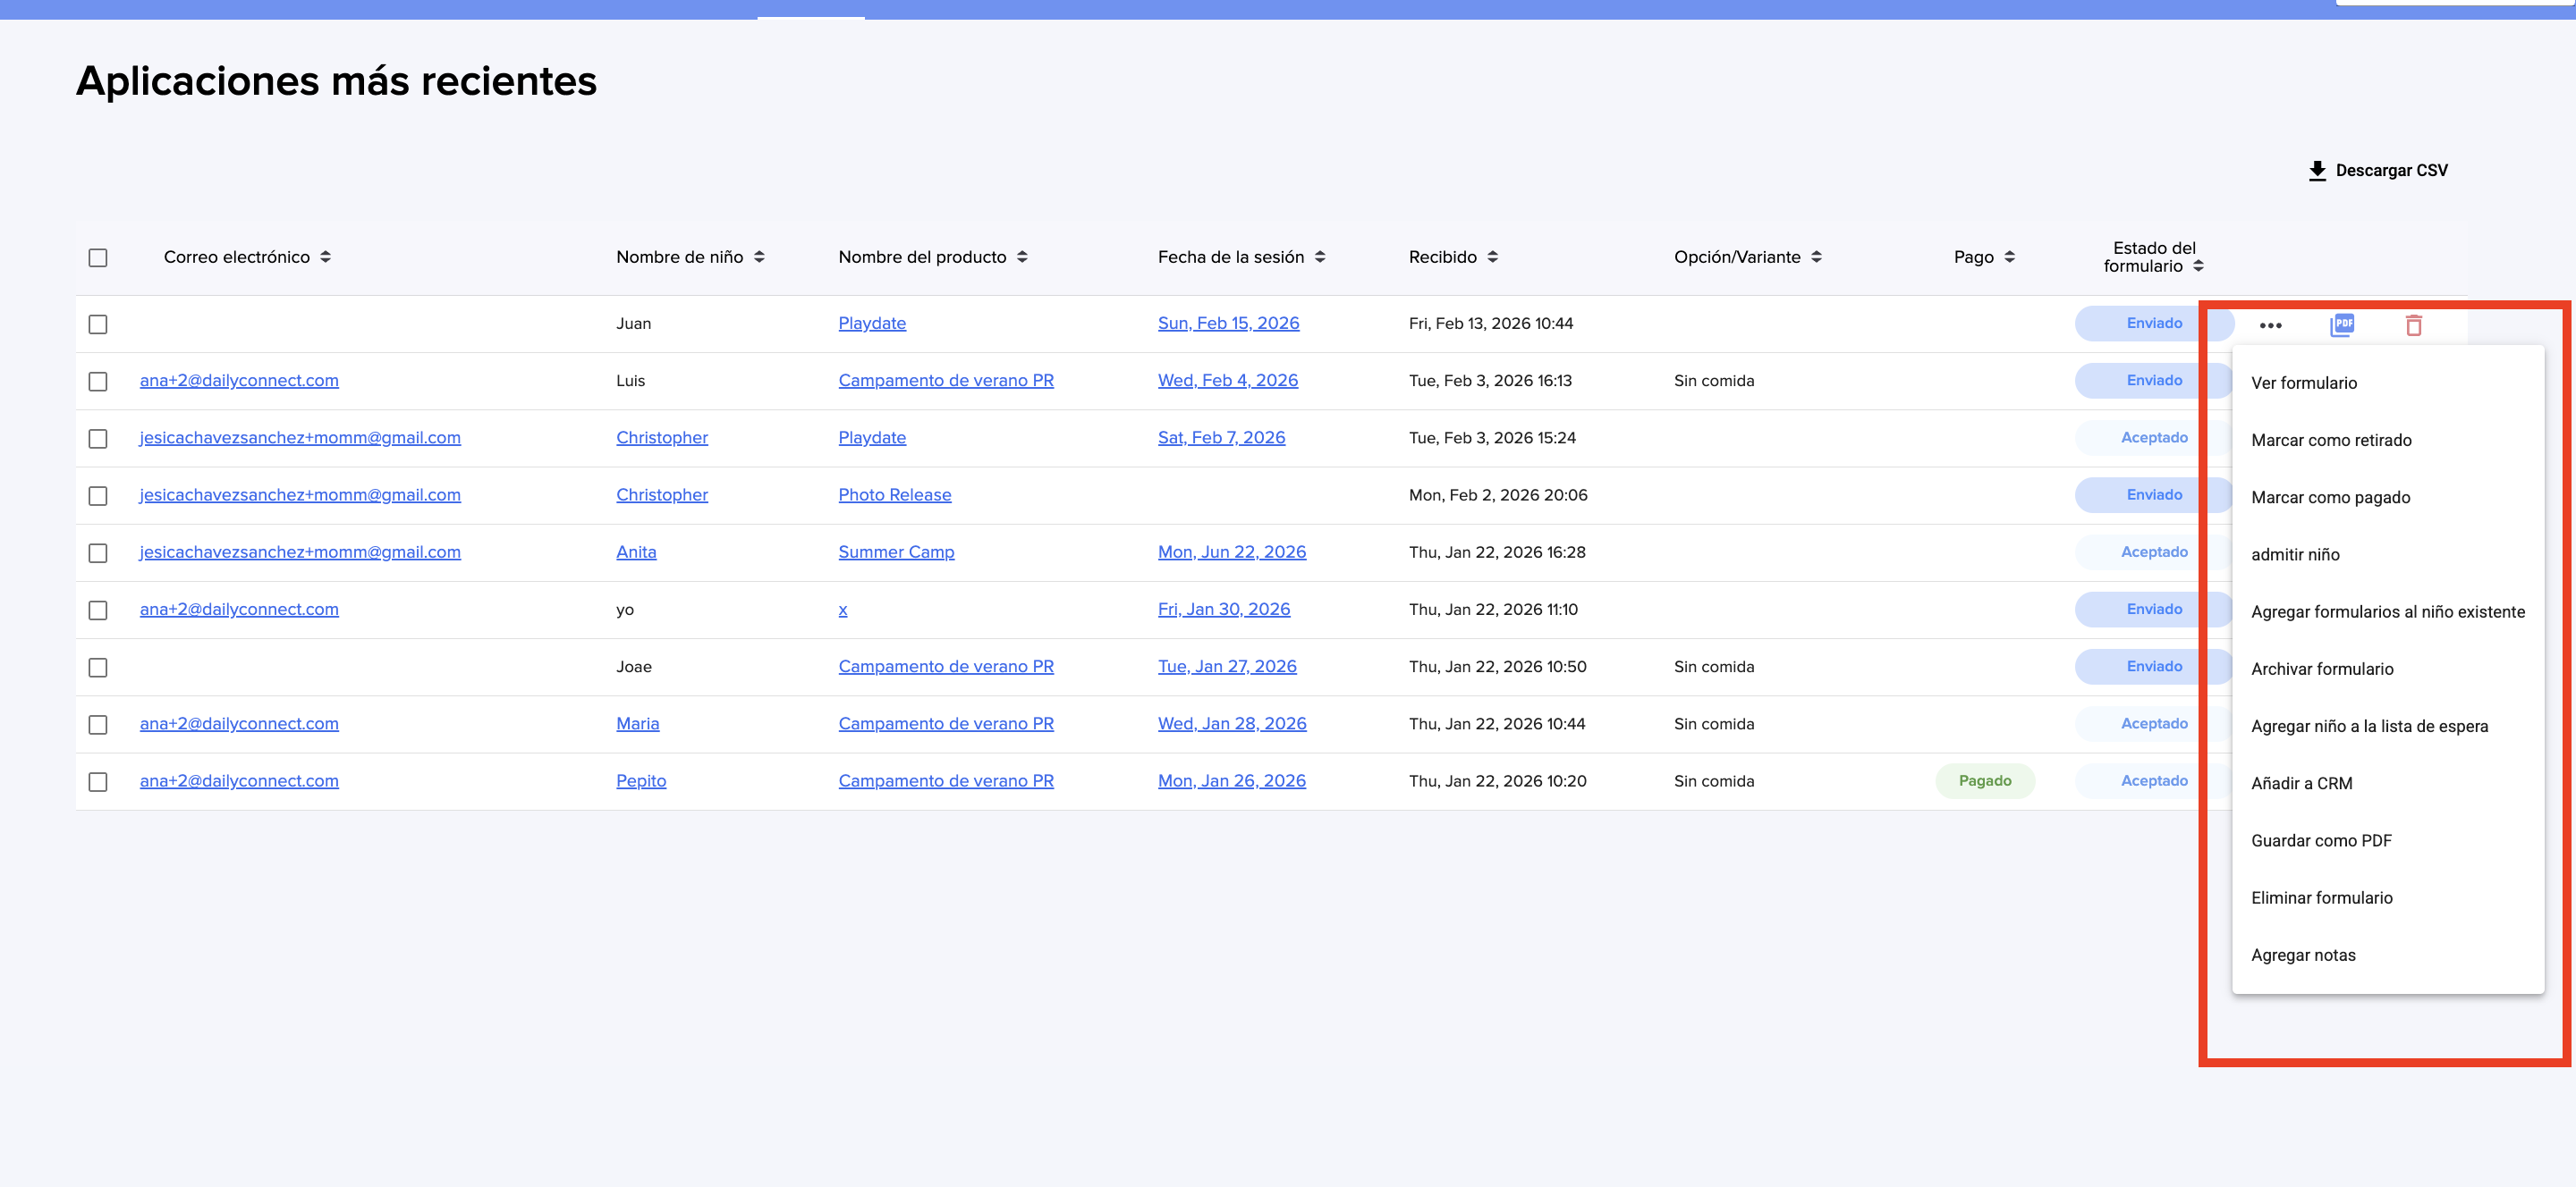Viewport: 2576px width, 1187px height.
Task: Select Ver formulario from the menu
Action: (x=2303, y=383)
